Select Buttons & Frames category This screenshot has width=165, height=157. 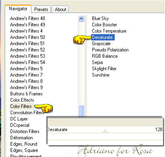[26, 94]
